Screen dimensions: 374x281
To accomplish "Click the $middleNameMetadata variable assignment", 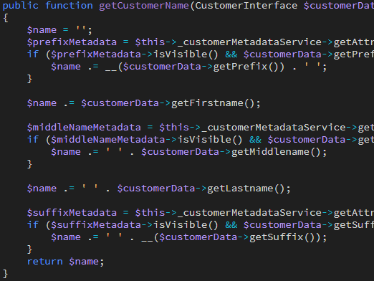I will coord(84,128).
